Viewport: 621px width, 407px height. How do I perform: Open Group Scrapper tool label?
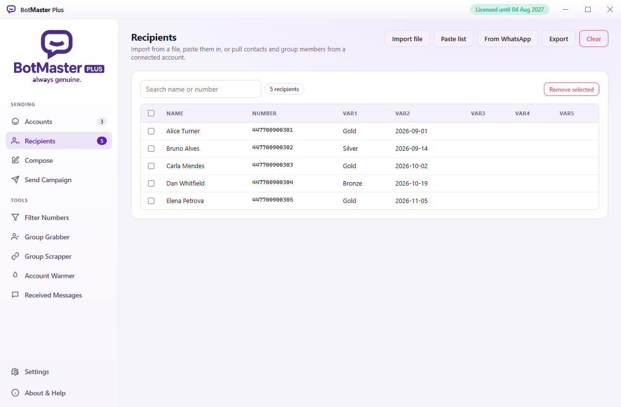(x=48, y=256)
